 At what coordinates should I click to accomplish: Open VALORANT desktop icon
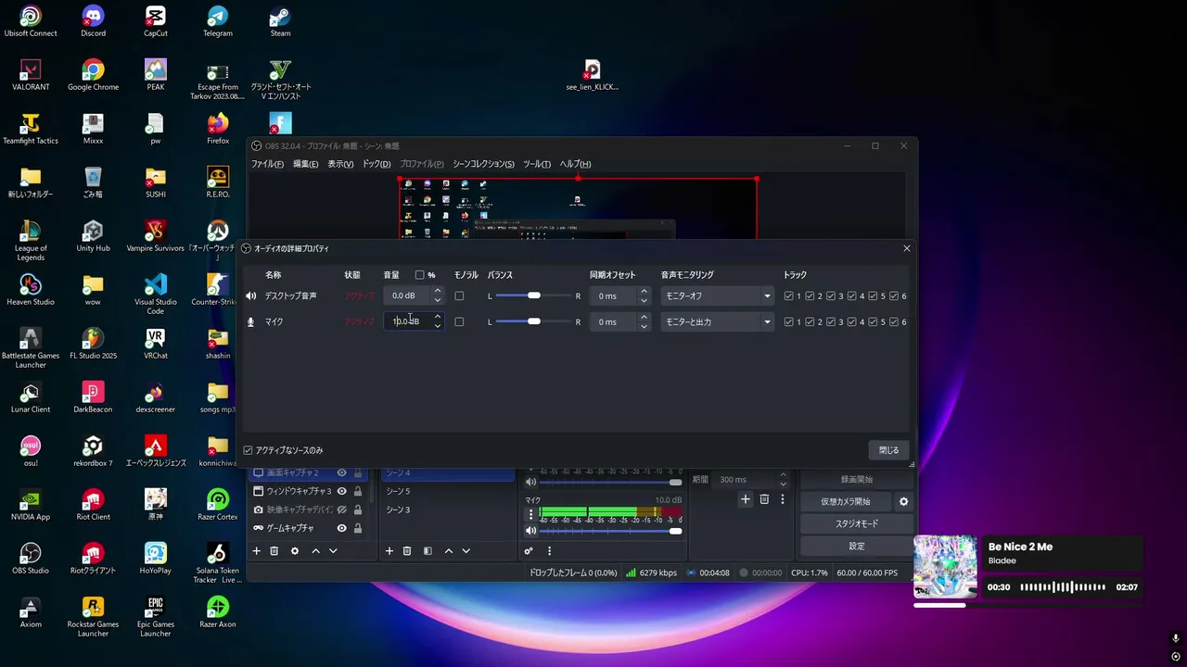(31, 75)
